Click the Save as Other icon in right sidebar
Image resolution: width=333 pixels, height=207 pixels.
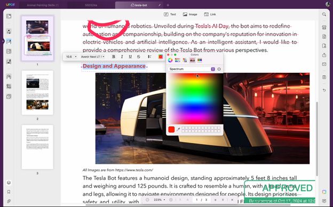point(324,77)
